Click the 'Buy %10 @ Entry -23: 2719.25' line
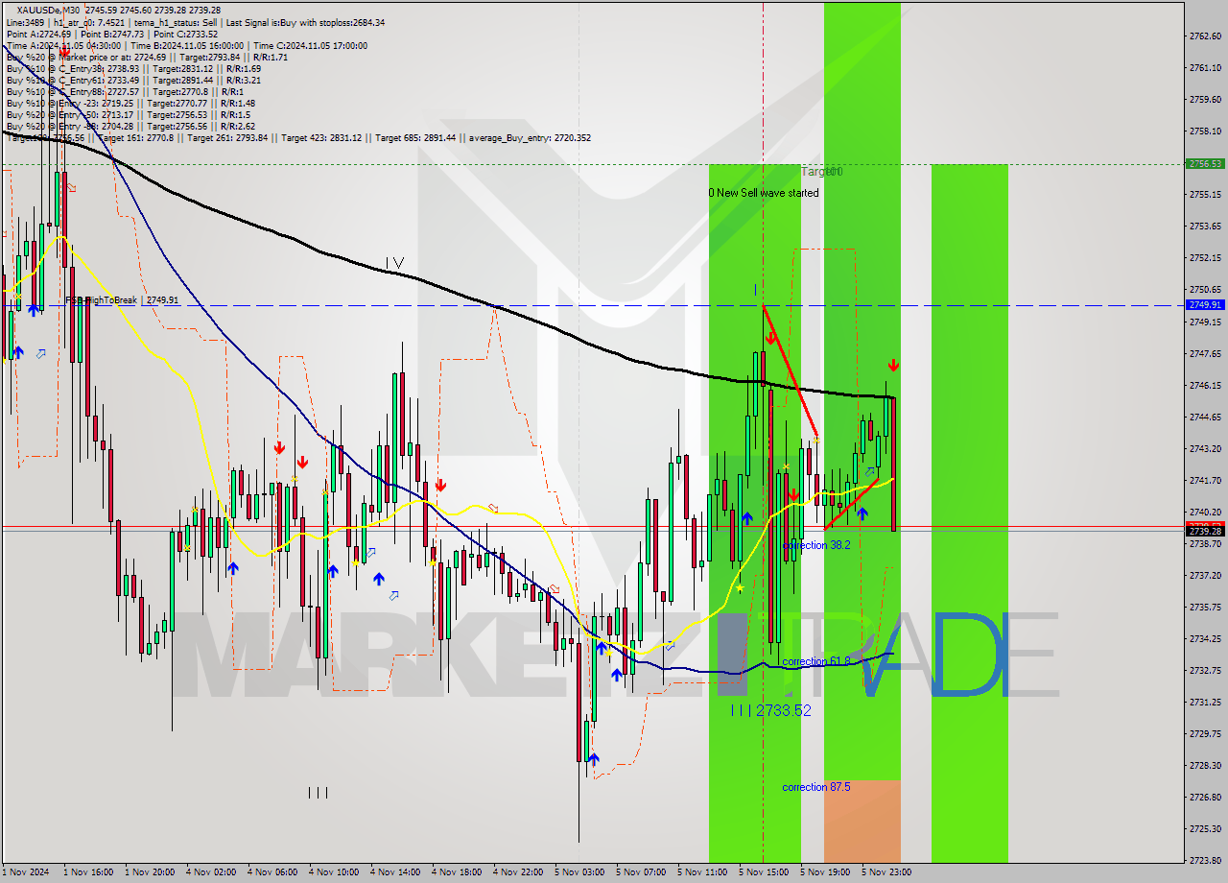This screenshot has height=883, width=1228. tap(130, 103)
